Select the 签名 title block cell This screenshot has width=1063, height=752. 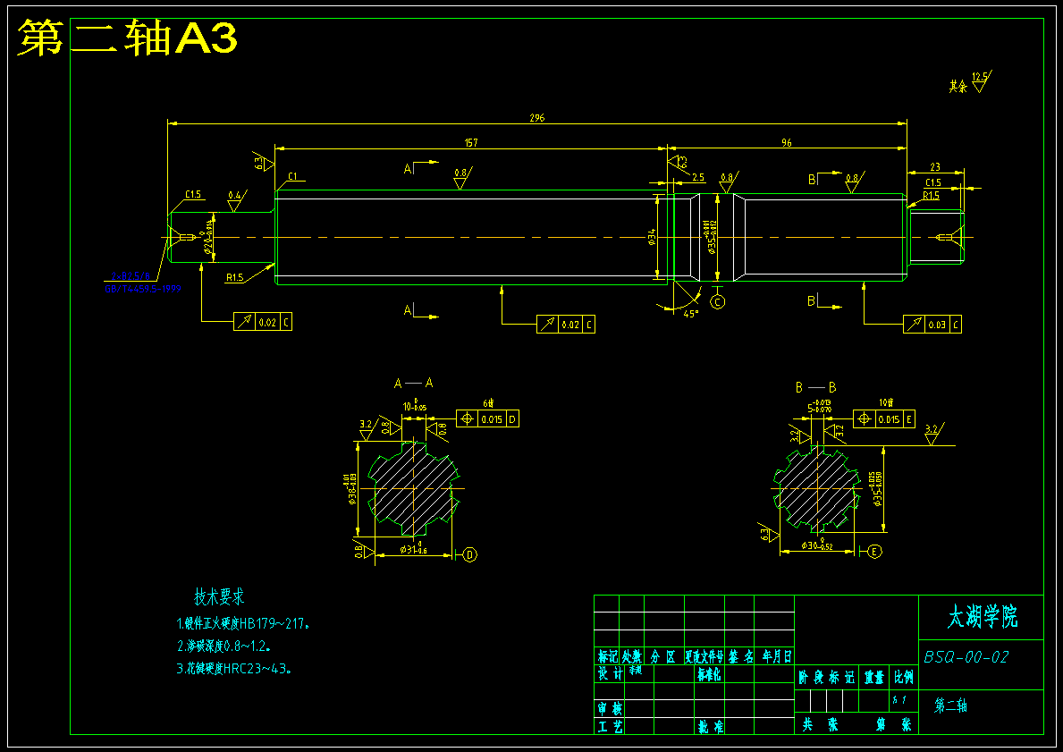pyautogui.click(x=739, y=656)
